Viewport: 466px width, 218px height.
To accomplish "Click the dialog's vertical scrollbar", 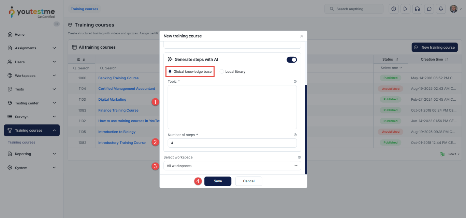I will tap(306, 129).
